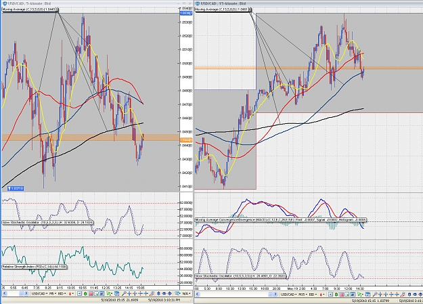Screen dimensions: 423x304
Task: Click the chart-with-magnifier icon in left chart toolbar
Action: (96, 293)
